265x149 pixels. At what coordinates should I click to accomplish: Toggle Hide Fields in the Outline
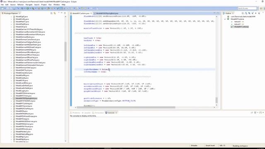249,13
